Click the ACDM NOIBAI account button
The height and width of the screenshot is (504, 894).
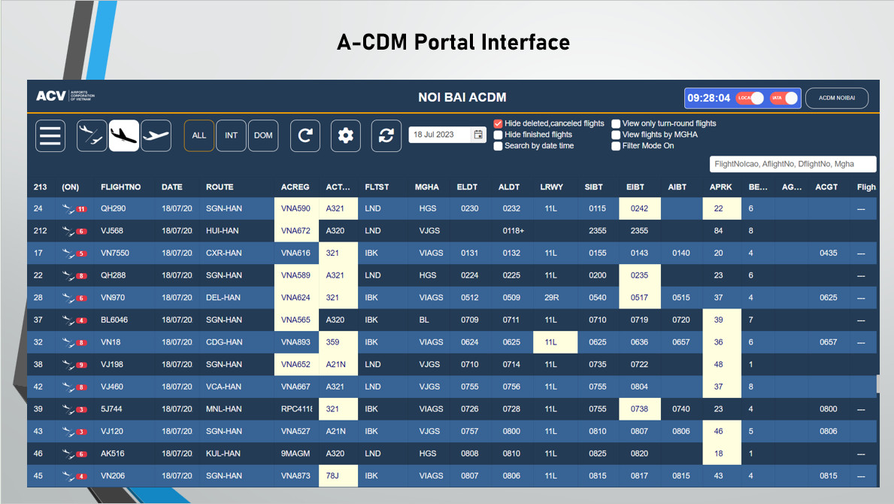(837, 99)
